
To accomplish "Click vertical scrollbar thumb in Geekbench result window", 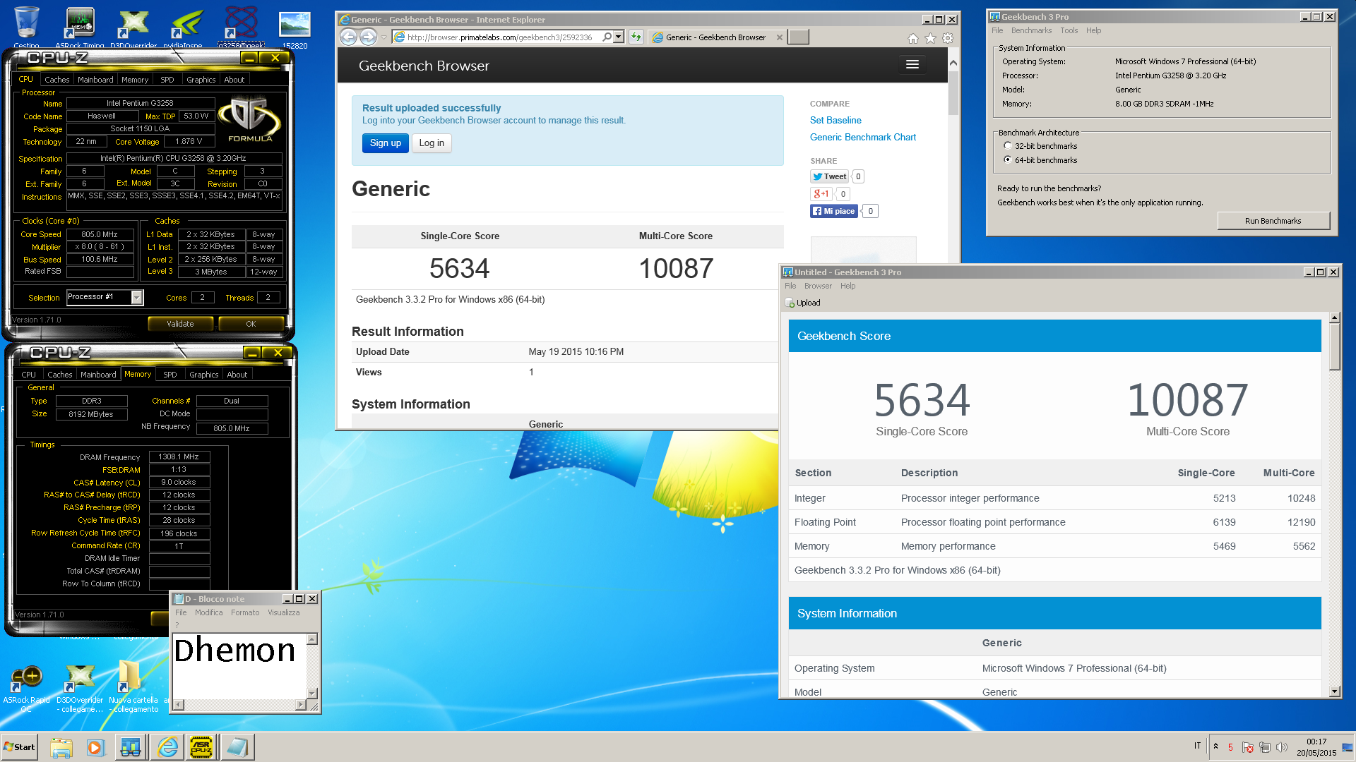I will 1334,346.
